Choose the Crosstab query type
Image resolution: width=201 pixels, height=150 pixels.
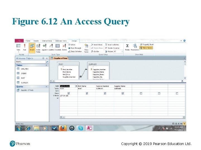[58, 47]
